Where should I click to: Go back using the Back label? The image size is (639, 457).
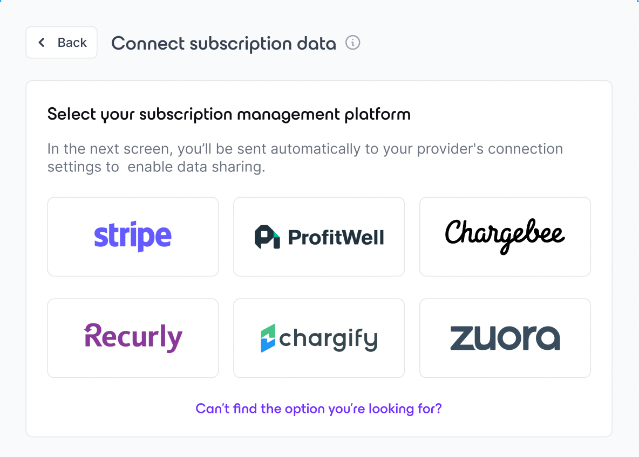point(72,43)
